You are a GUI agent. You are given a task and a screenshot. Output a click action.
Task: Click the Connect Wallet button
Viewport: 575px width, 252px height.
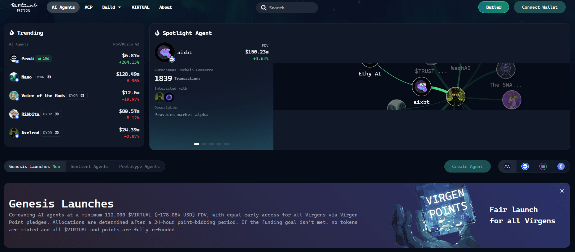point(540,7)
